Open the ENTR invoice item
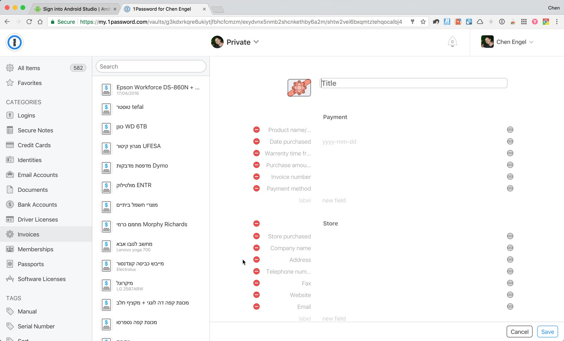The width and height of the screenshot is (564, 341). [151, 188]
